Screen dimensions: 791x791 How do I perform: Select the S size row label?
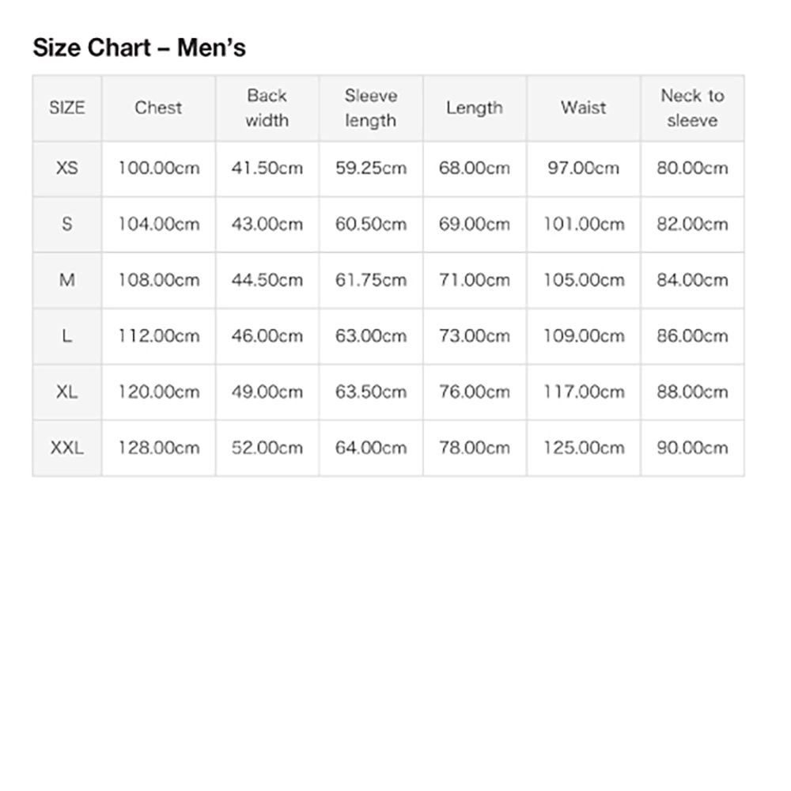67,225
